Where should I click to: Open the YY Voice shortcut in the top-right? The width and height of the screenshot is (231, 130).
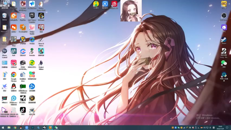pos(224,4)
